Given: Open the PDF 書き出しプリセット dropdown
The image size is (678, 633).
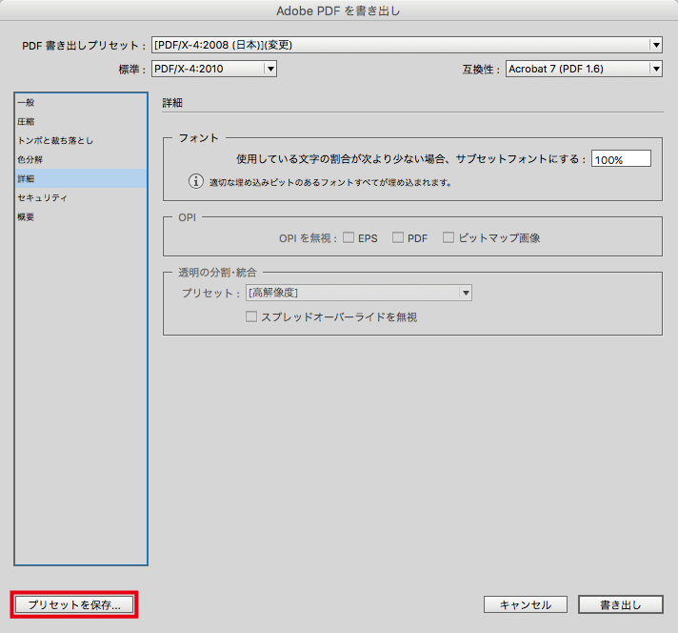Looking at the screenshot, I should pos(407,45).
